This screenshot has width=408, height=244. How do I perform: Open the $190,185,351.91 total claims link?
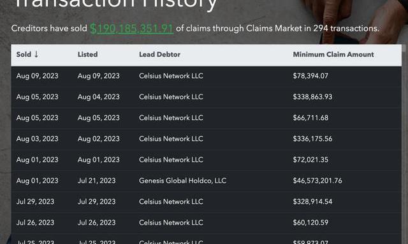point(132,29)
